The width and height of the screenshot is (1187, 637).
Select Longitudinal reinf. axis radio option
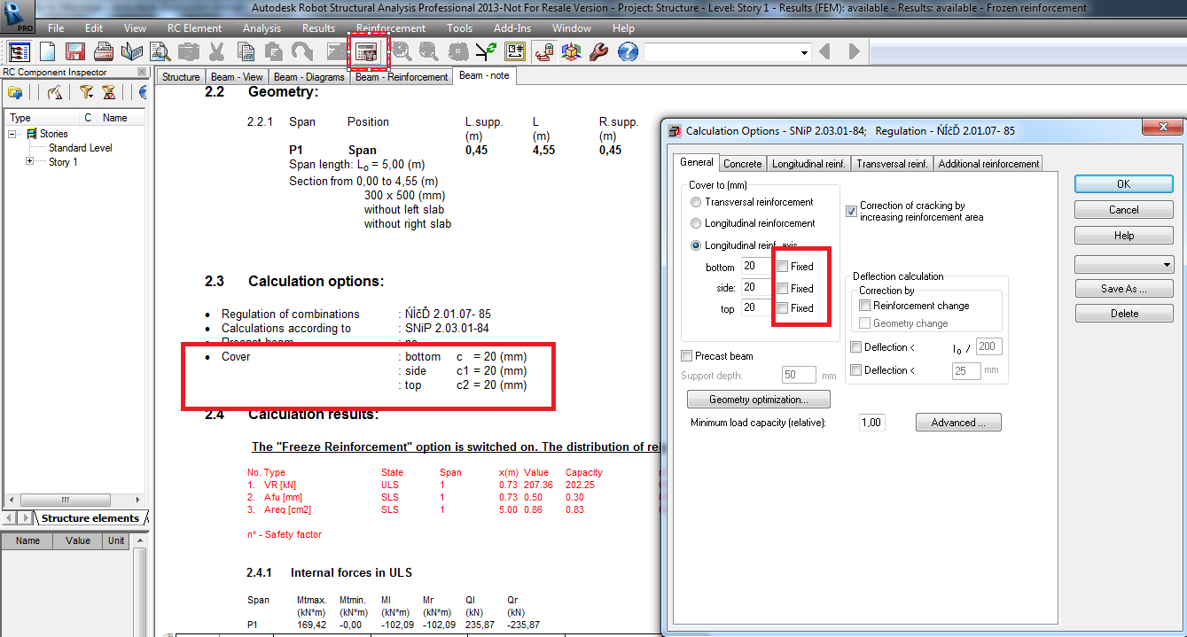click(696, 245)
